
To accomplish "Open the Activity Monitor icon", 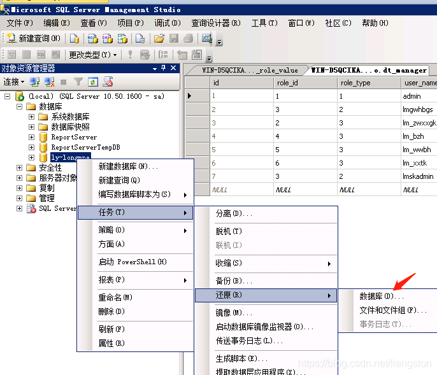I will pyautogui.click(x=207, y=38).
